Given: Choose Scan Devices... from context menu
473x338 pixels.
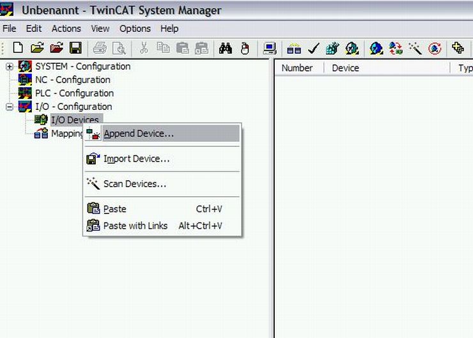Looking at the screenshot, I should pyautogui.click(x=162, y=183).
